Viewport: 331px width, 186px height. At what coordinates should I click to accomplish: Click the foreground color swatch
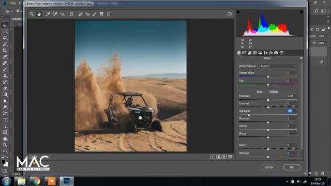tap(4, 162)
